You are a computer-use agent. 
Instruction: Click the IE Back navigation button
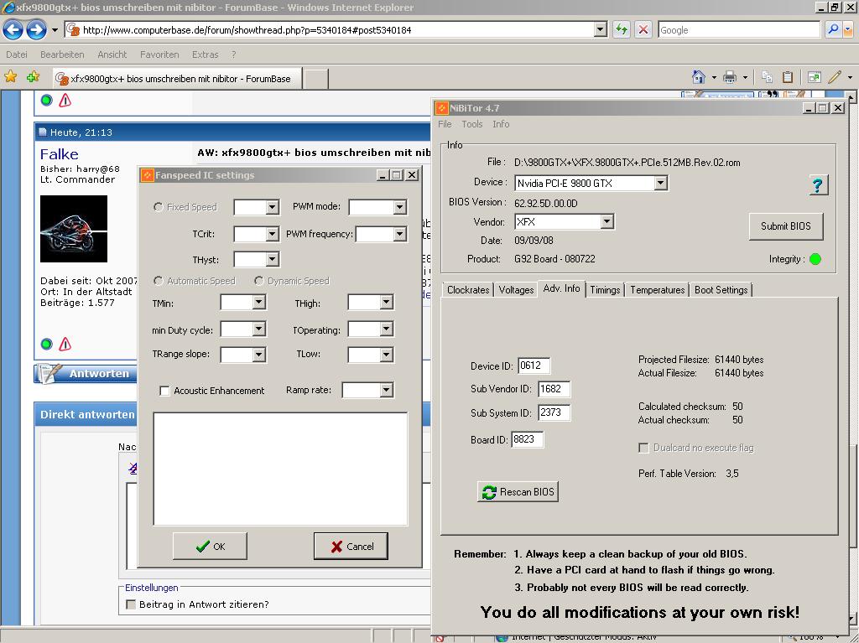click(x=13, y=29)
